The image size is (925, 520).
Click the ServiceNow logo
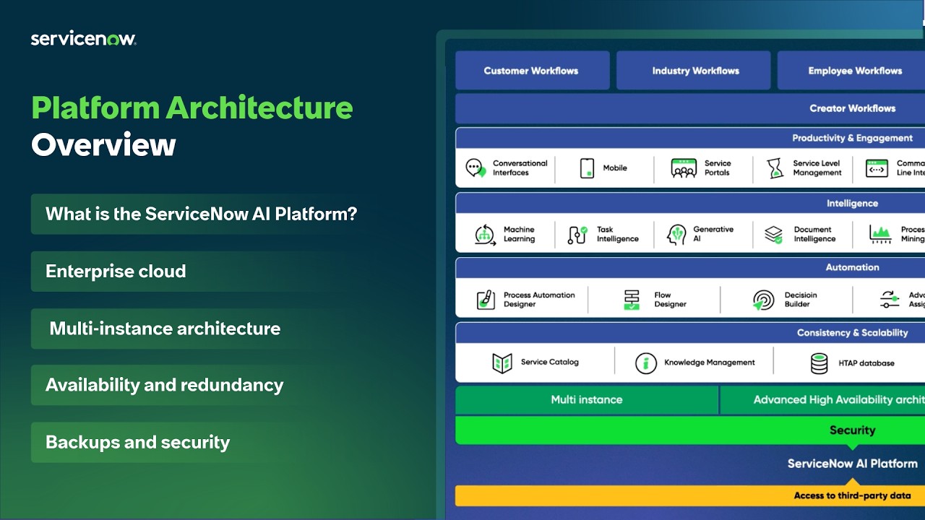[84, 39]
